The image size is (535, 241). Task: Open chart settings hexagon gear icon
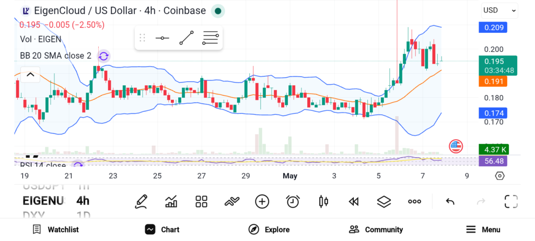[499, 176]
